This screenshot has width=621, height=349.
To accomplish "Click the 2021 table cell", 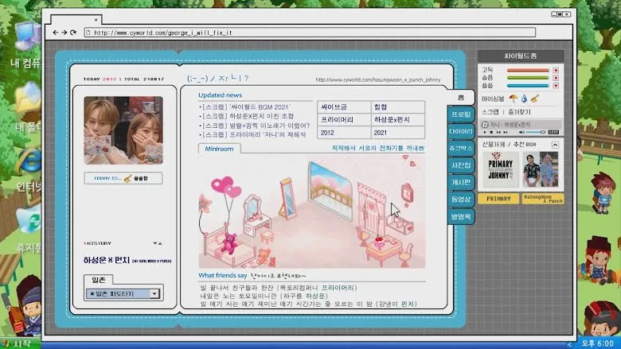I will 398,133.
